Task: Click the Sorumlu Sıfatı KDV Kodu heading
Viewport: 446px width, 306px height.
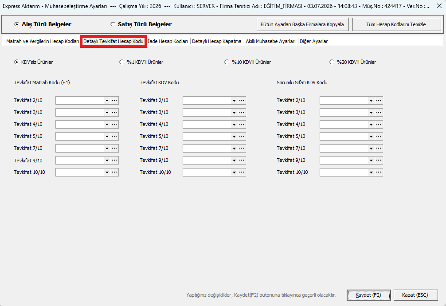Action: click(302, 82)
